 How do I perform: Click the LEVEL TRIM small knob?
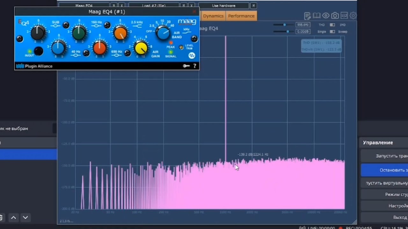[181, 47]
